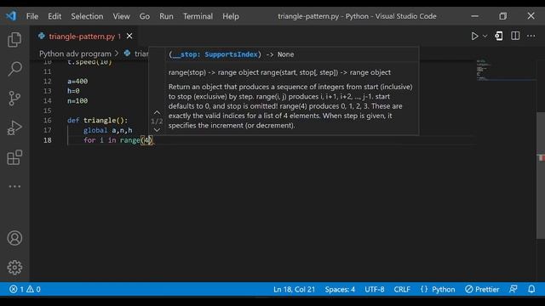Open the Edit menu
This screenshot has height=306, width=545.
[x=54, y=16]
